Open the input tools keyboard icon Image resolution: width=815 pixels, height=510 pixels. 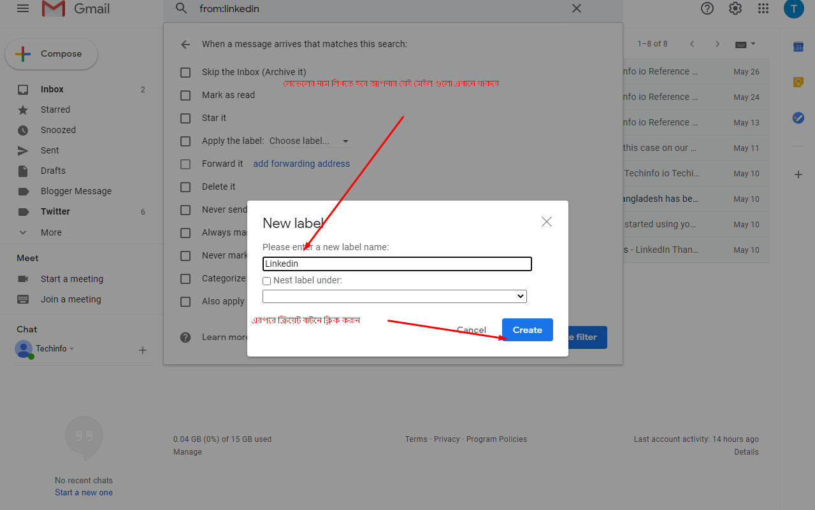tap(740, 45)
